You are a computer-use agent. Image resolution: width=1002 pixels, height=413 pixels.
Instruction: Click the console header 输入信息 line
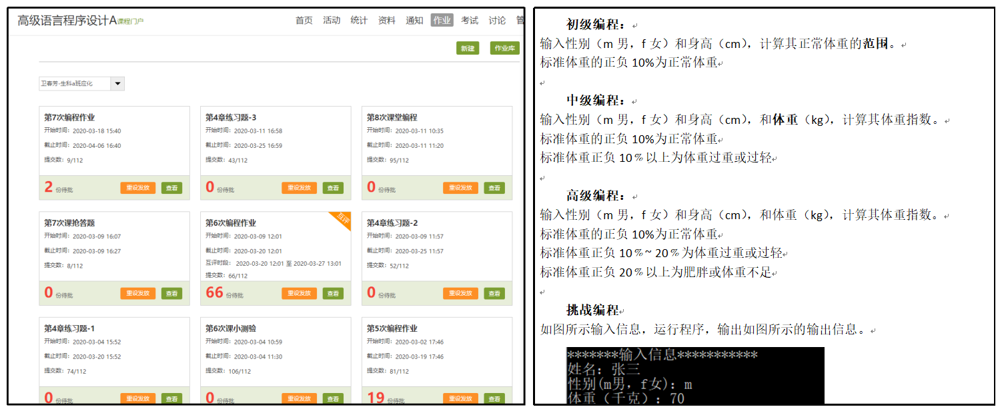pyautogui.click(x=662, y=355)
